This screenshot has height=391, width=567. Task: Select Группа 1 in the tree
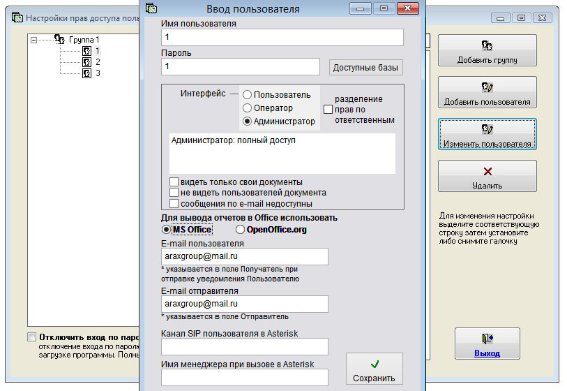pyautogui.click(x=84, y=40)
